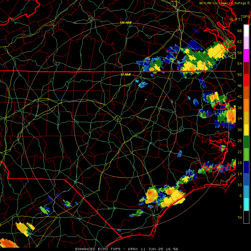This screenshot has width=251, height=251.
Task: Click the 62 legend value
Action: (x=240, y=42)
